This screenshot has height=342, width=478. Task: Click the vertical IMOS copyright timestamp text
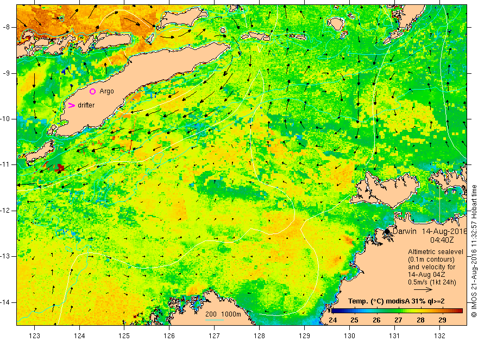(x=474, y=251)
